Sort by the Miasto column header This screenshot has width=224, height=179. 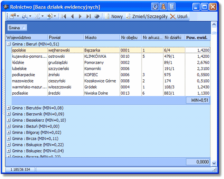click(102, 37)
